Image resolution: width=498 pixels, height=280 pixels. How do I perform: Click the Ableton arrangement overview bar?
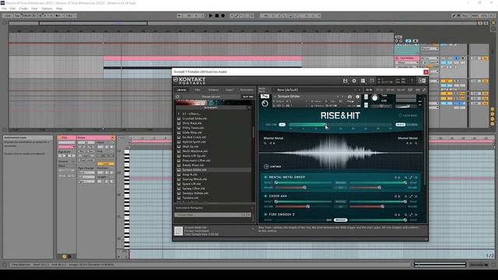pyautogui.click(x=243, y=23)
